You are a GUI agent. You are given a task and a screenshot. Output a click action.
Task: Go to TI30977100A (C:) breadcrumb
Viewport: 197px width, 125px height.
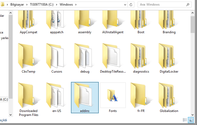pos(43,5)
